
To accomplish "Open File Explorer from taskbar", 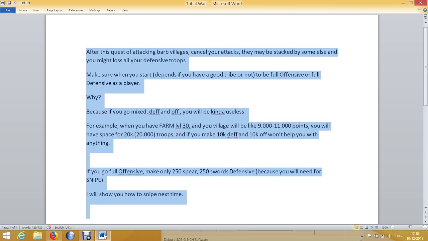I will point(37,236).
